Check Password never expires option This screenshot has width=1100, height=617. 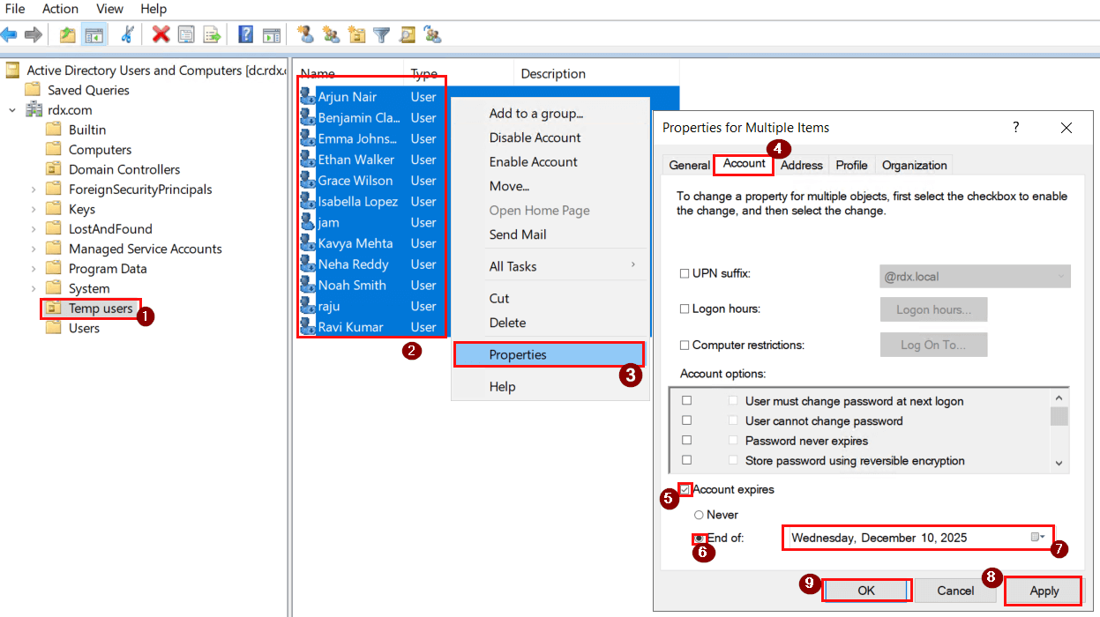point(685,440)
